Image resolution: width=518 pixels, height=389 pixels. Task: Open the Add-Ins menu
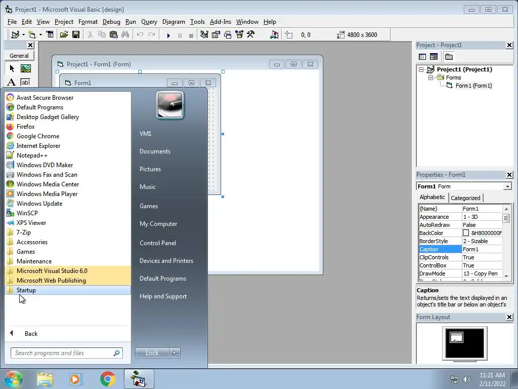[x=221, y=22]
